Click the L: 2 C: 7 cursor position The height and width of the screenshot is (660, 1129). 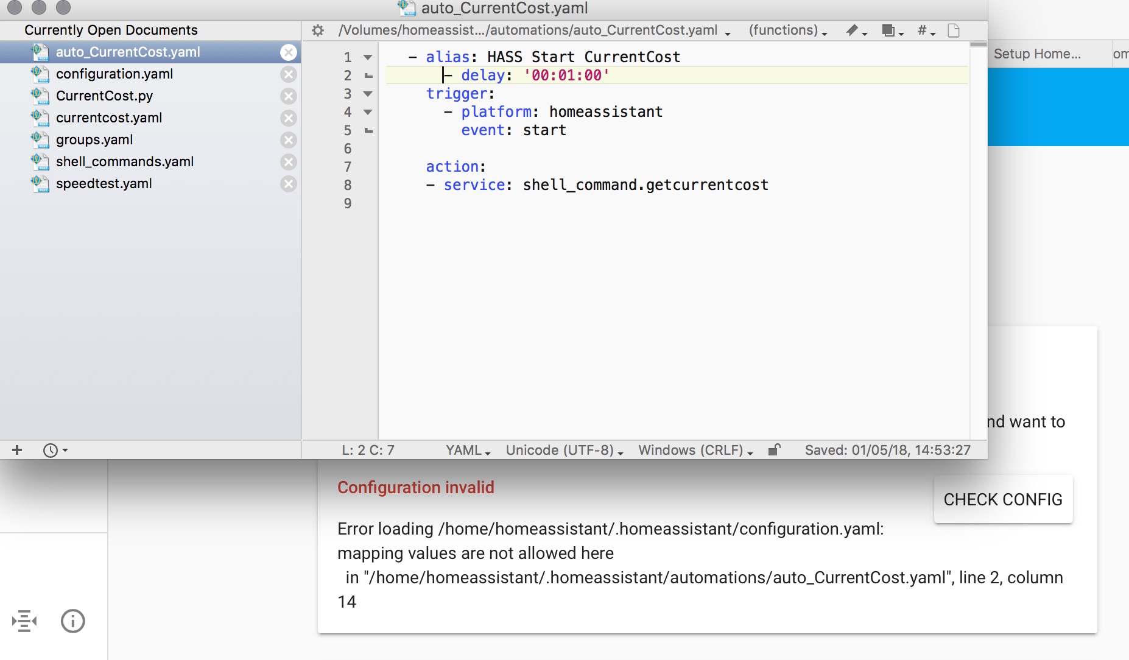[368, 450]
